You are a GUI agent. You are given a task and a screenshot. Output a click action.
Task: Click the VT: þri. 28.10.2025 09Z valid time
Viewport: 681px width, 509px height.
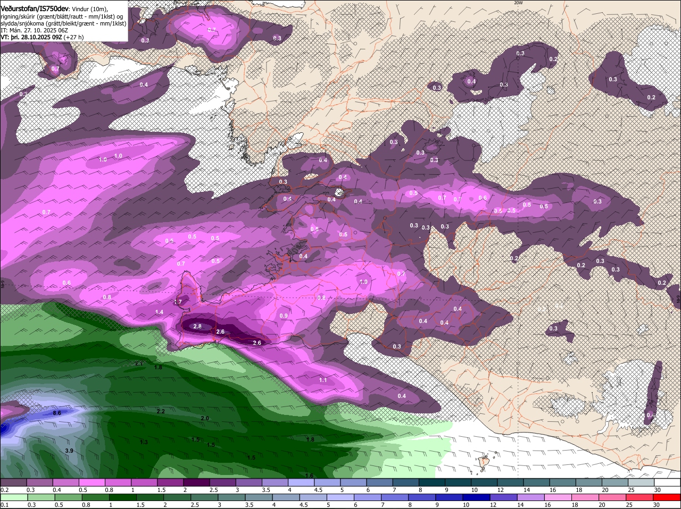[32, 37]
